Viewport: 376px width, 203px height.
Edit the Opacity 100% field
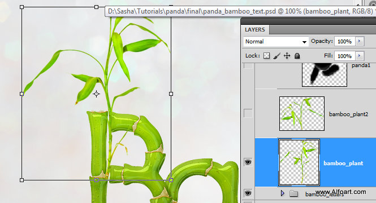coord(344,41)
